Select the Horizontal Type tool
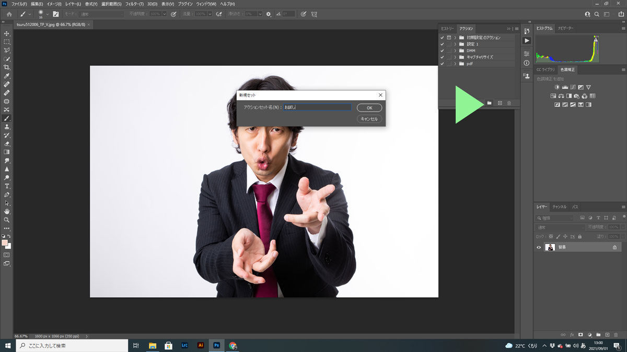 (x=7, y=186)
